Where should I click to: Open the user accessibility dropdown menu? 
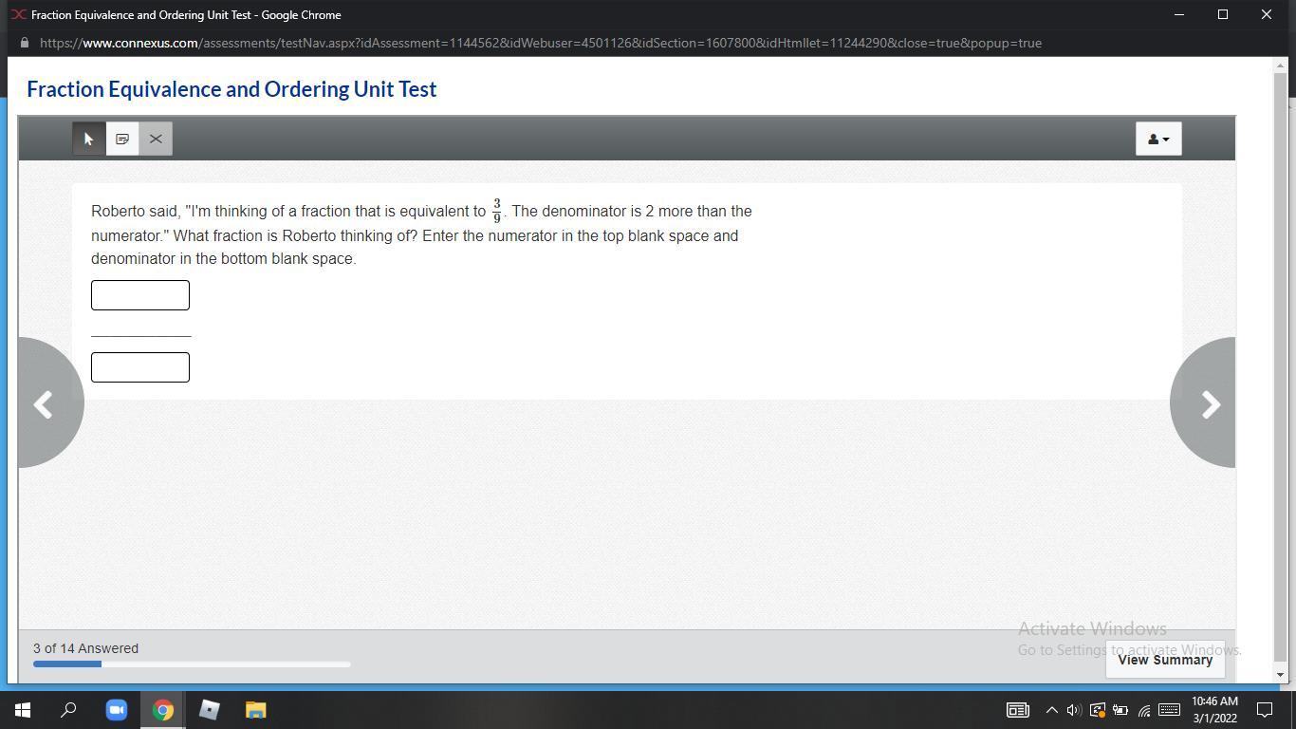[1157, 139]
